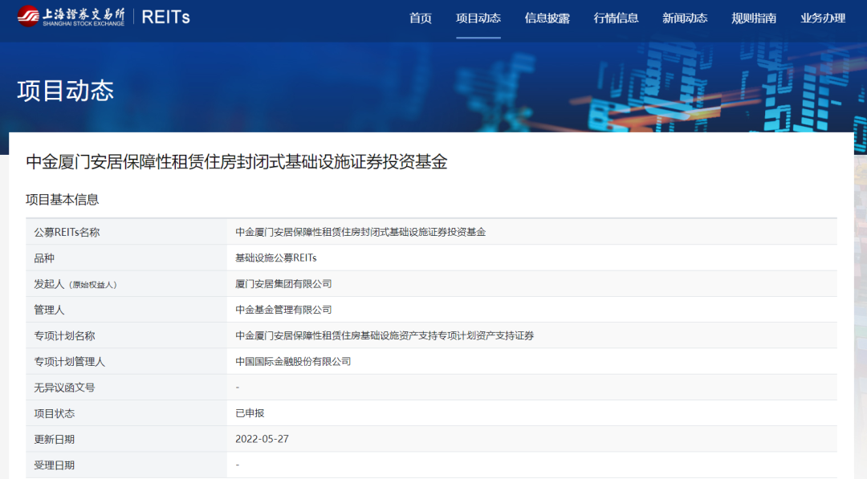Click the 专项计划管理人 label
Viewport: 867px width, 479px height.
click(70, 362)
